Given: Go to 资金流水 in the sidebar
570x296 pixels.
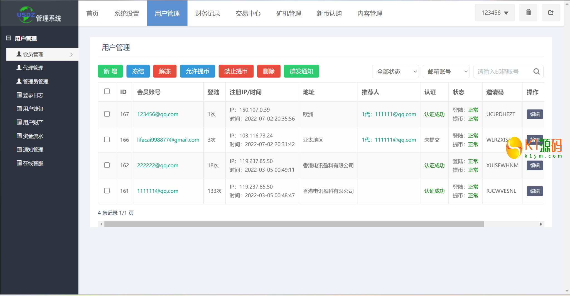Looking at the screenshot, I should 33,136.
